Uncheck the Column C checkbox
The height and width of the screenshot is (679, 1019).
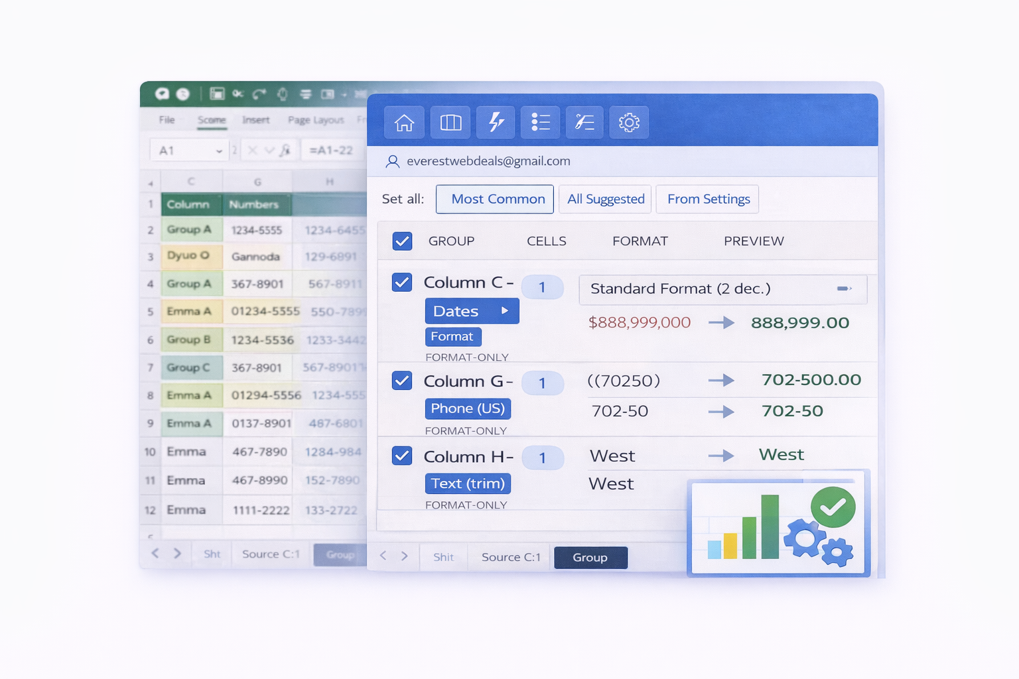[x=402, y=282]
